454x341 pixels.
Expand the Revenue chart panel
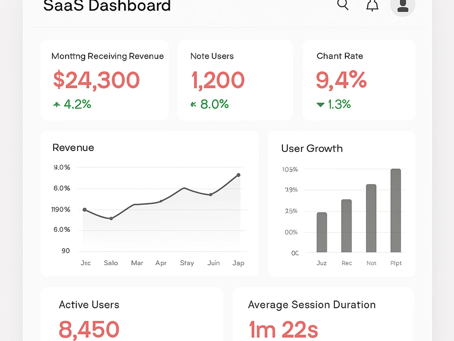click(150, 203)
